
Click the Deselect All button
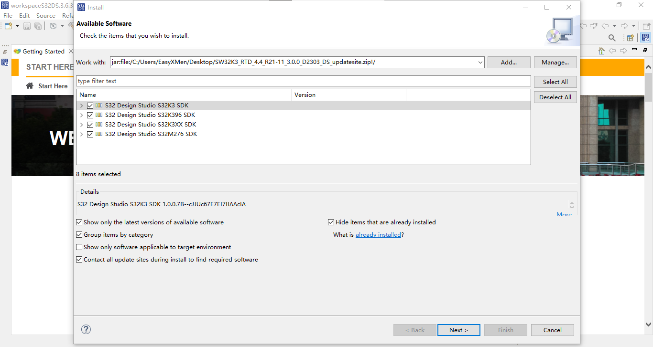(555, 97)
